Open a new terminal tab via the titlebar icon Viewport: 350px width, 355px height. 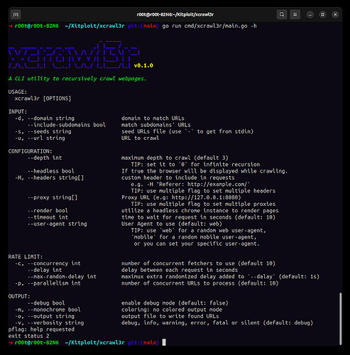[x=16, y=15]
